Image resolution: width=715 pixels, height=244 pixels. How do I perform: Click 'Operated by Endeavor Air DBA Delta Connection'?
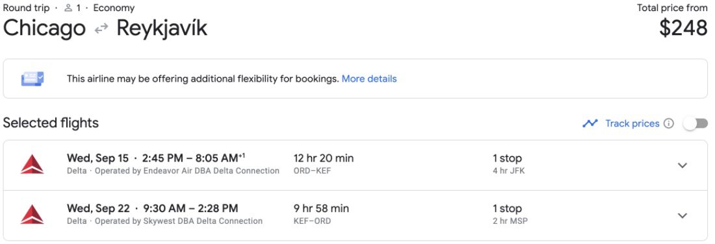187,171
